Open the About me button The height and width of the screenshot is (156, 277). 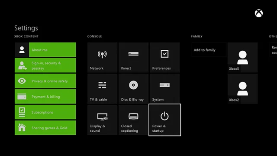point(52,50)
